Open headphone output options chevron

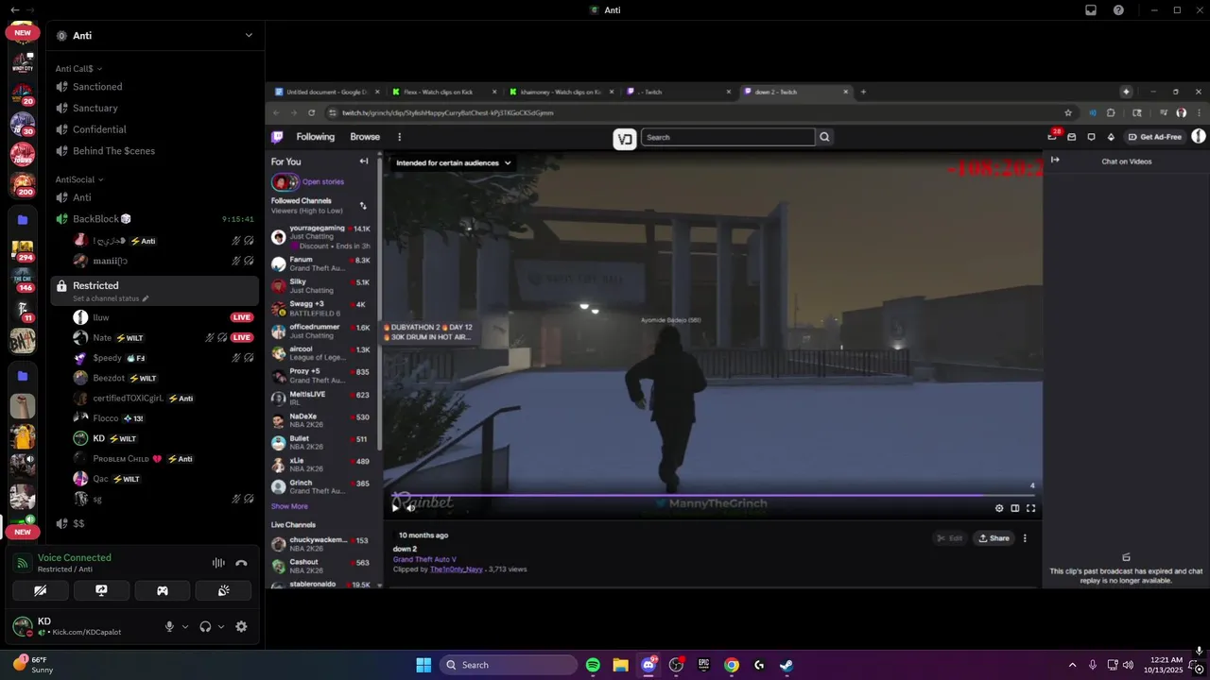221,626
